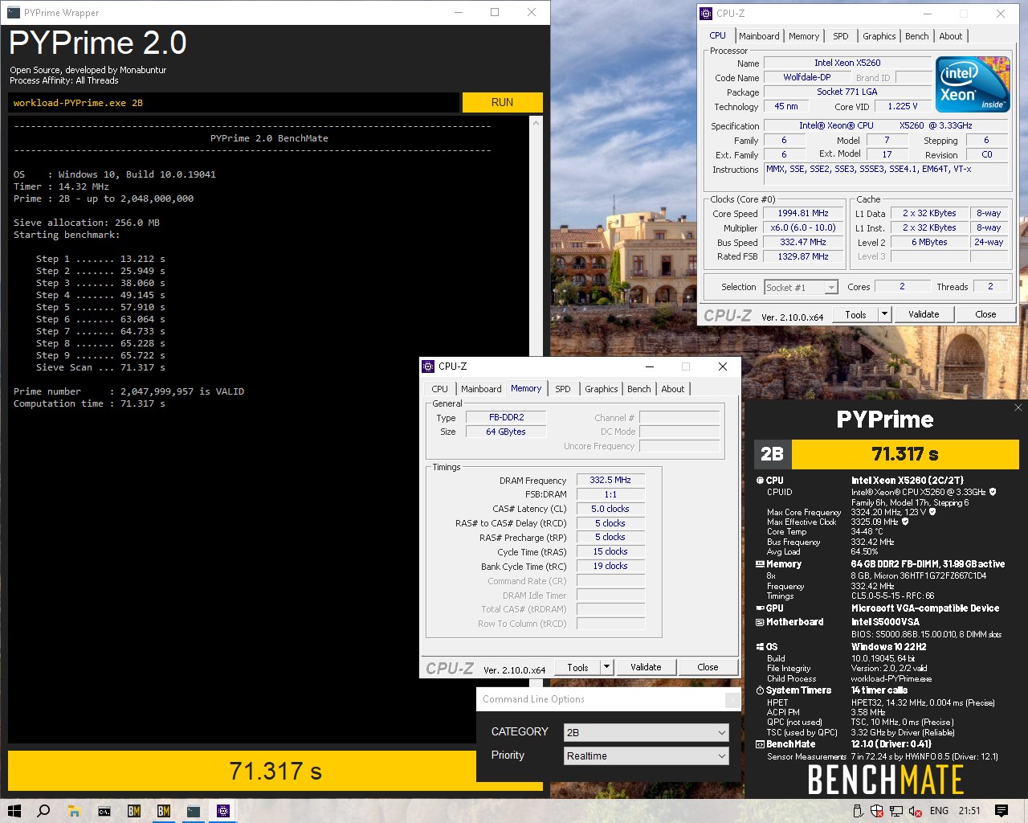This screenshot has height=823, width=1028.
Task: Click CPU-Z Memory window title icon
Action: 428,366
